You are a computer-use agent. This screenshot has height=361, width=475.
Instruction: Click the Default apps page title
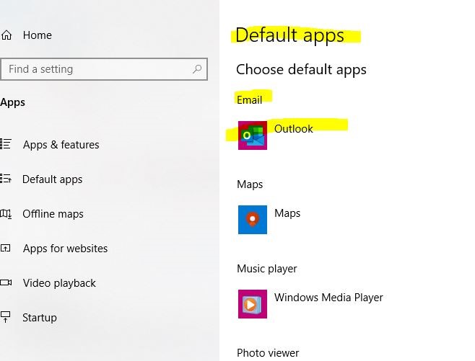(289, 35)
